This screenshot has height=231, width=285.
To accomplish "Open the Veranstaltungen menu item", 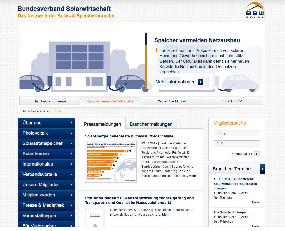I will [46, 216].
